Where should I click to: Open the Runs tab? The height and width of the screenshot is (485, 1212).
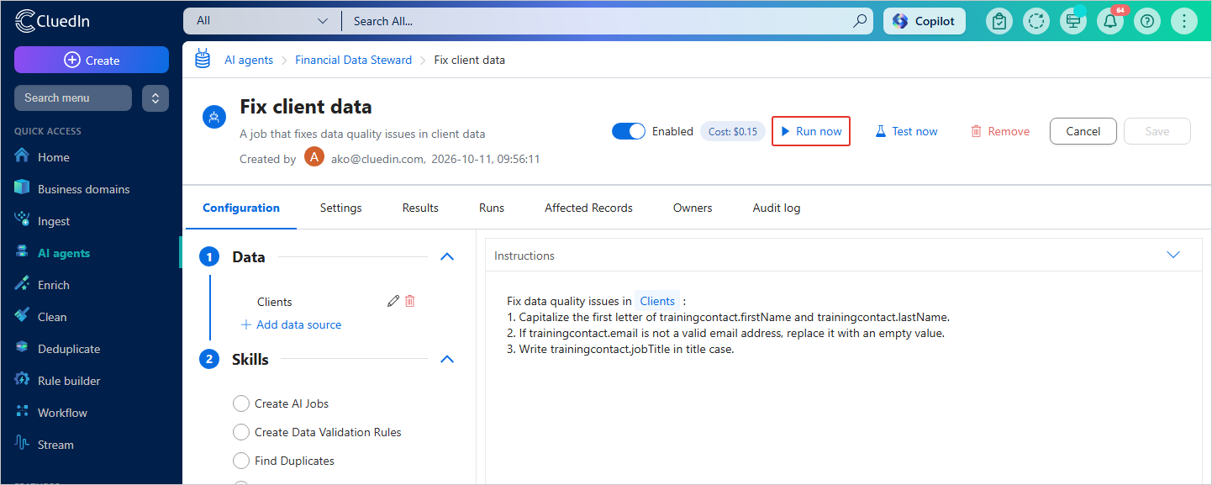pos(492,208)
